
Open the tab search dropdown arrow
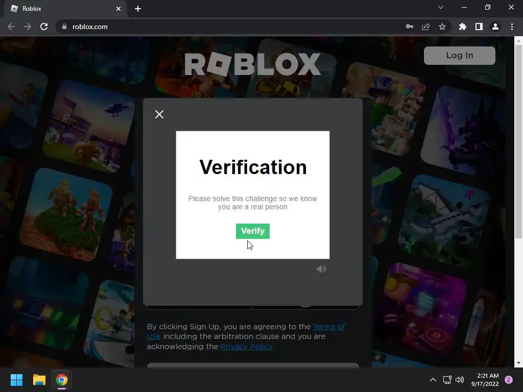point(441,7)
